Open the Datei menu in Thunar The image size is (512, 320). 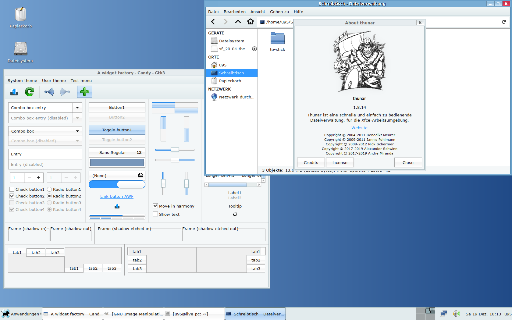(213, 12)
